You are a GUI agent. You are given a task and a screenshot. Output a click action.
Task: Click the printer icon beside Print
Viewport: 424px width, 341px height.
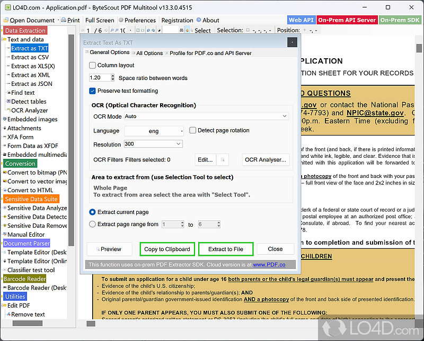point(64,20)
